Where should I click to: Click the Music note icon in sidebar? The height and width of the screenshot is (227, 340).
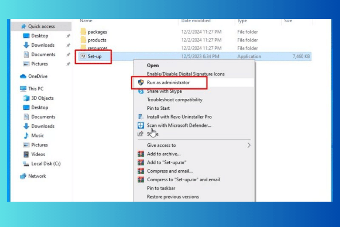pos(26,135)
